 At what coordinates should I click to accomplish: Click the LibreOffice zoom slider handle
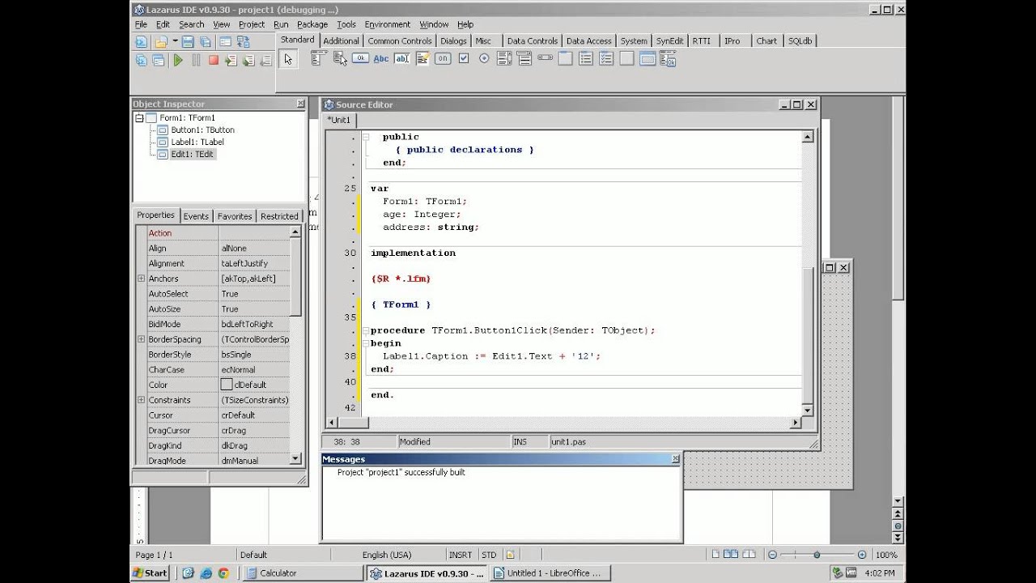pyautogui.click(x=817, y=555)
